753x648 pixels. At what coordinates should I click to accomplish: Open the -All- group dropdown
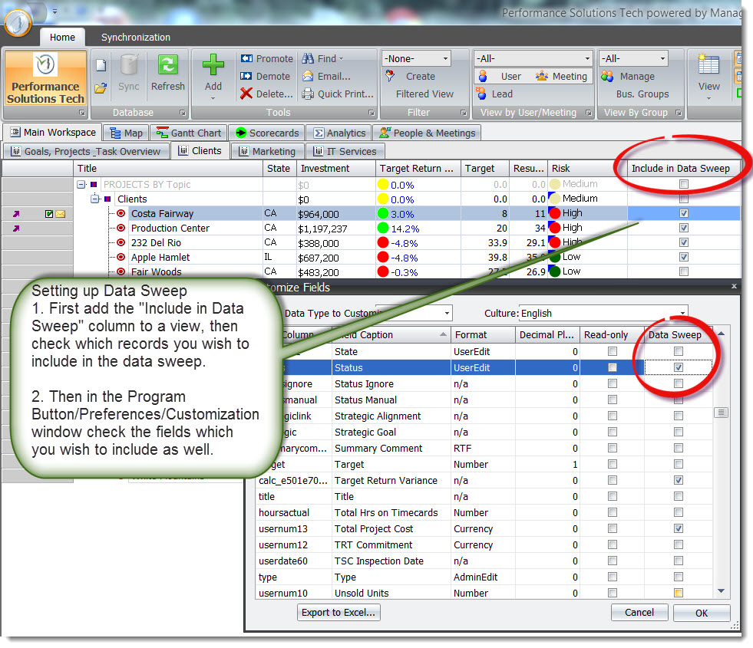click(x=662, y=58)
